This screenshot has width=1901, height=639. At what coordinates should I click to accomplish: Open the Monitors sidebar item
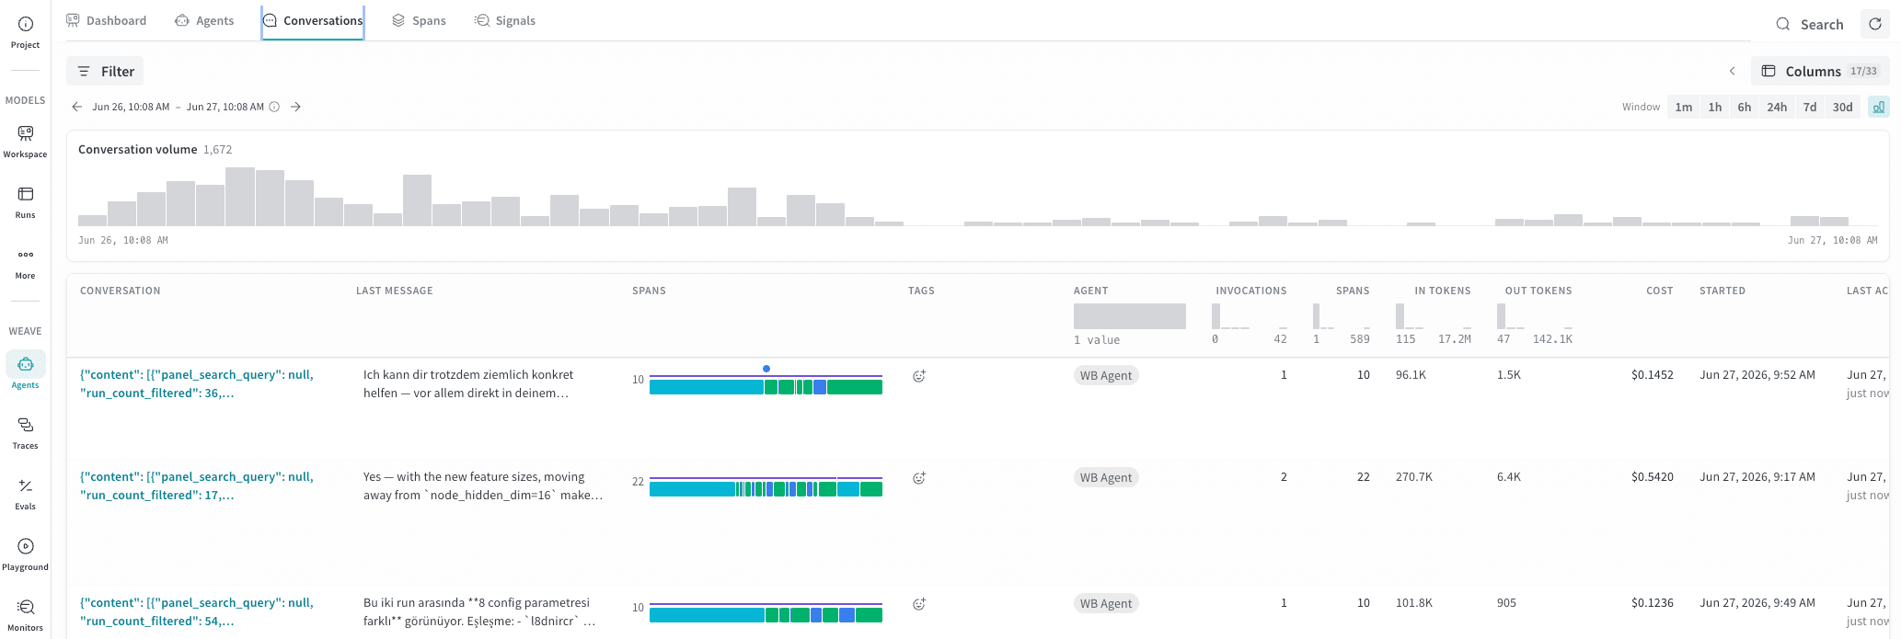tap(25, 614)
